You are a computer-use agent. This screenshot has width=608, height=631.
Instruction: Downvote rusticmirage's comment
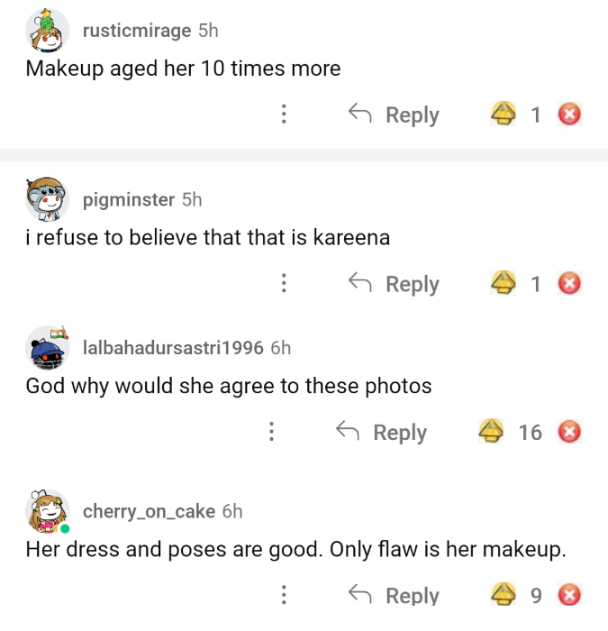point(569,114)
